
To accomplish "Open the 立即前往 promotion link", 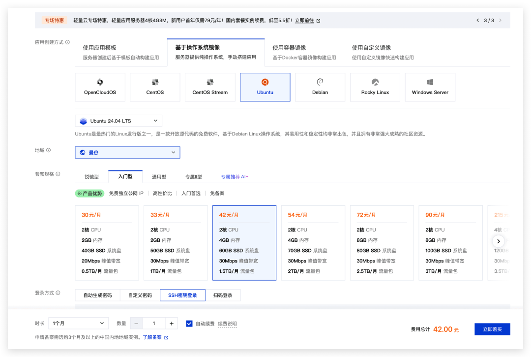I will pos(304,20).
